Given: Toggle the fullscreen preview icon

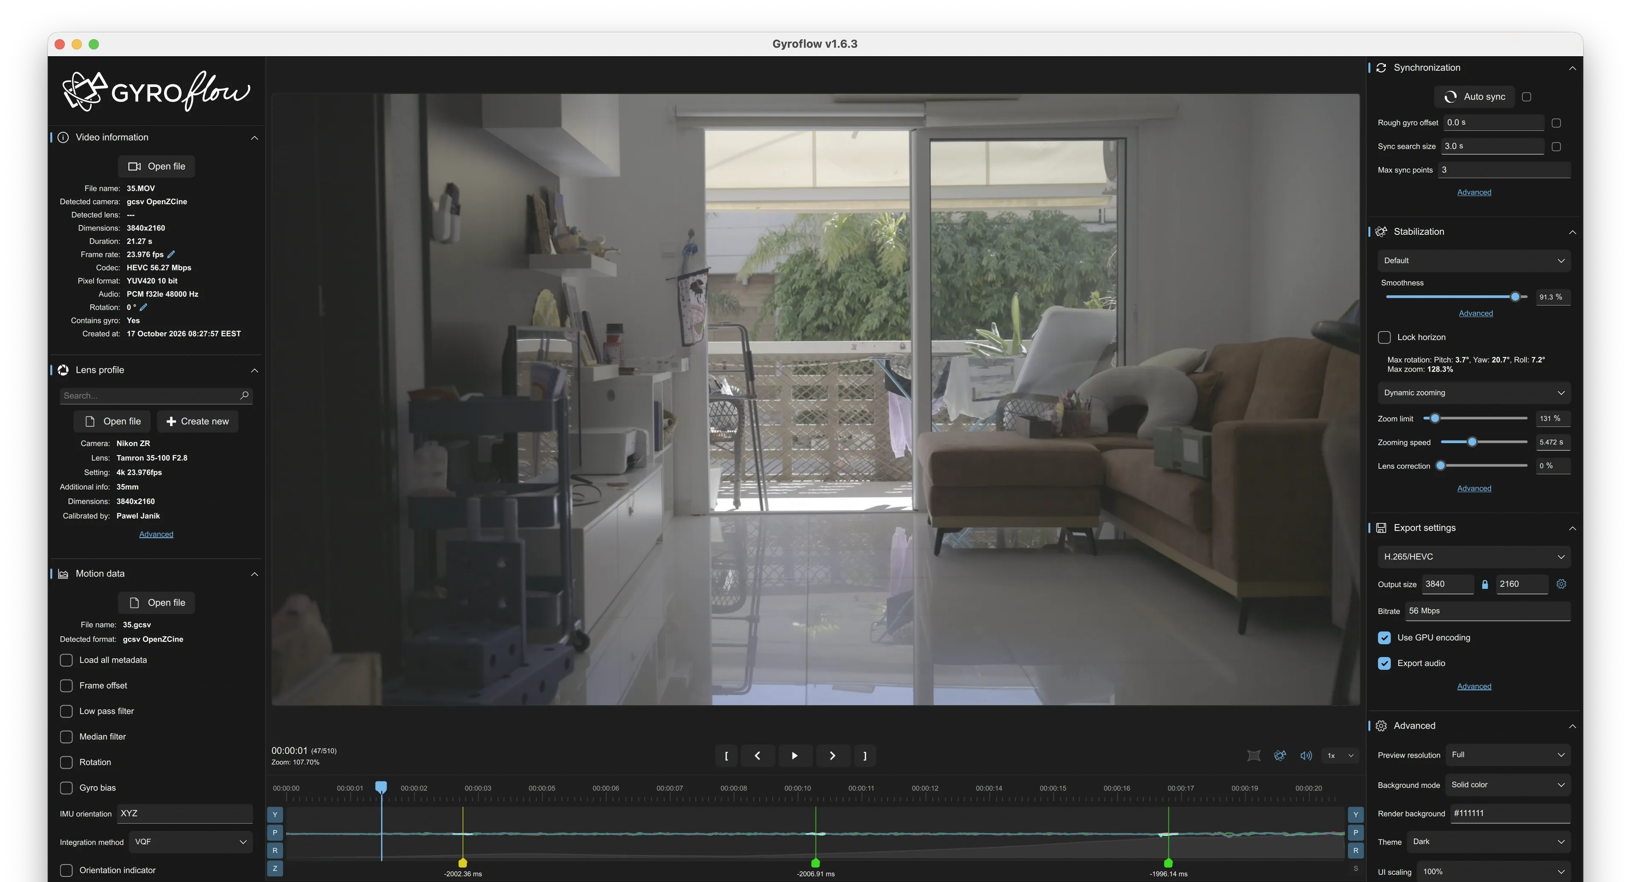Looking at the screenshot, I should (x=1254, y=755).
